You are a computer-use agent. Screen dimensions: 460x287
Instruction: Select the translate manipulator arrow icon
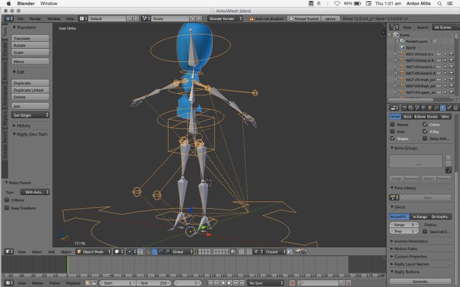click(x=154, y=251)
